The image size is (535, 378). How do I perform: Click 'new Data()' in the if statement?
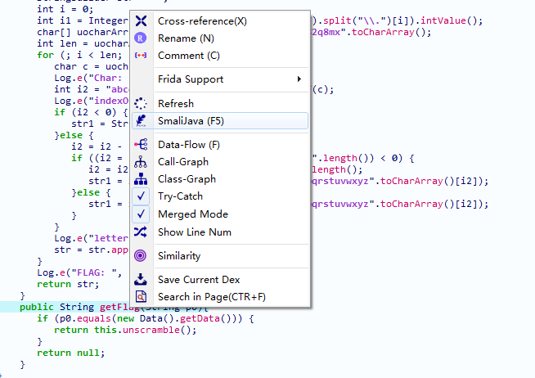[x=146, y=318]
